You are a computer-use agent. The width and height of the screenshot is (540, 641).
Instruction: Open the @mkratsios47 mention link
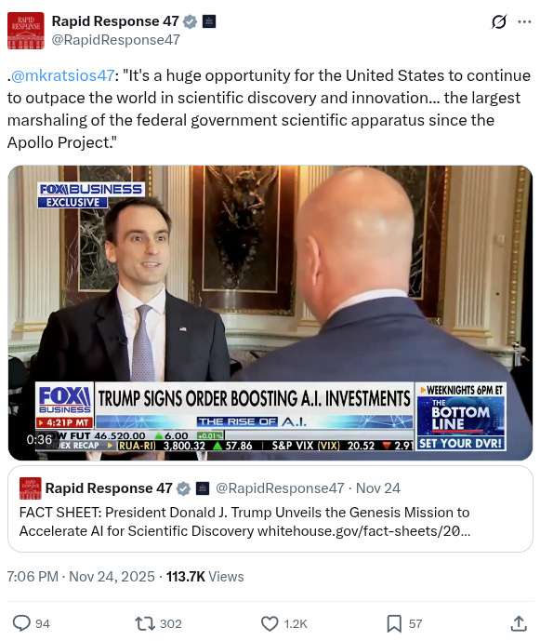(x=63, y=75)
